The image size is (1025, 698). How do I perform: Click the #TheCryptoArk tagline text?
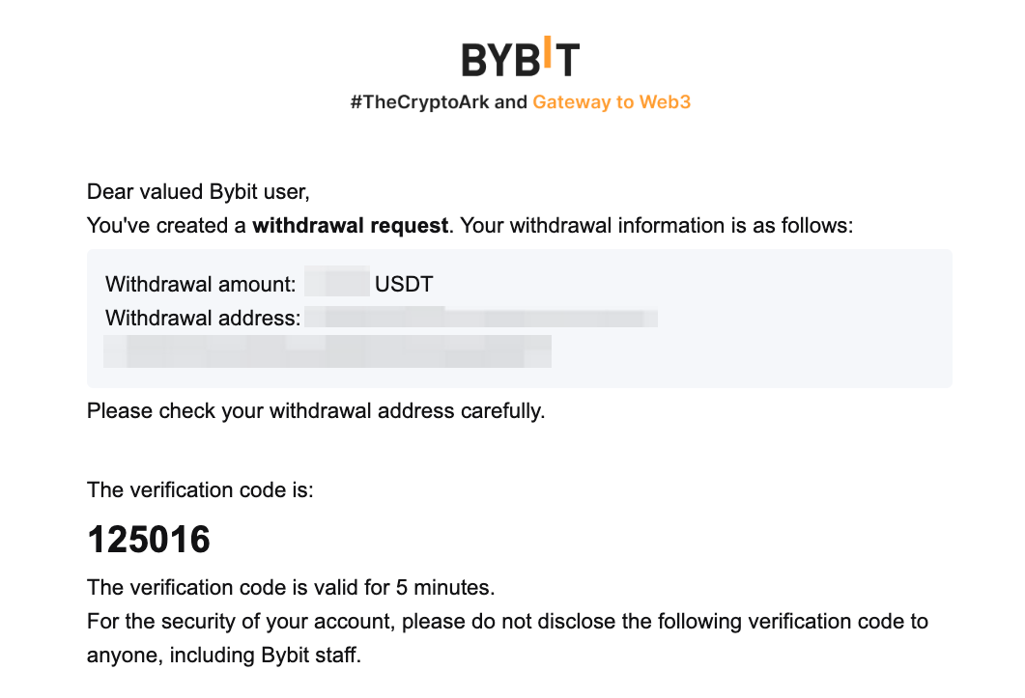coord(420,101)
